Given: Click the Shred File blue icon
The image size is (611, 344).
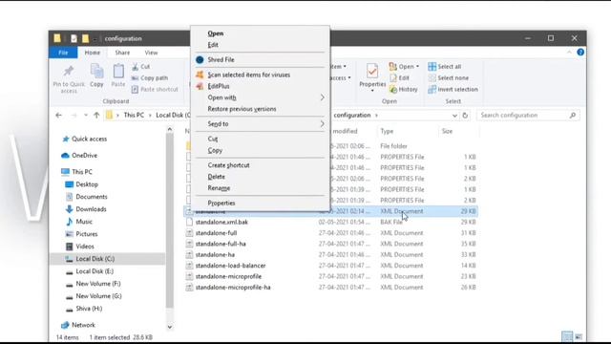Looking at the screenshot, I should pyautogui.click(x=200, y=59).
